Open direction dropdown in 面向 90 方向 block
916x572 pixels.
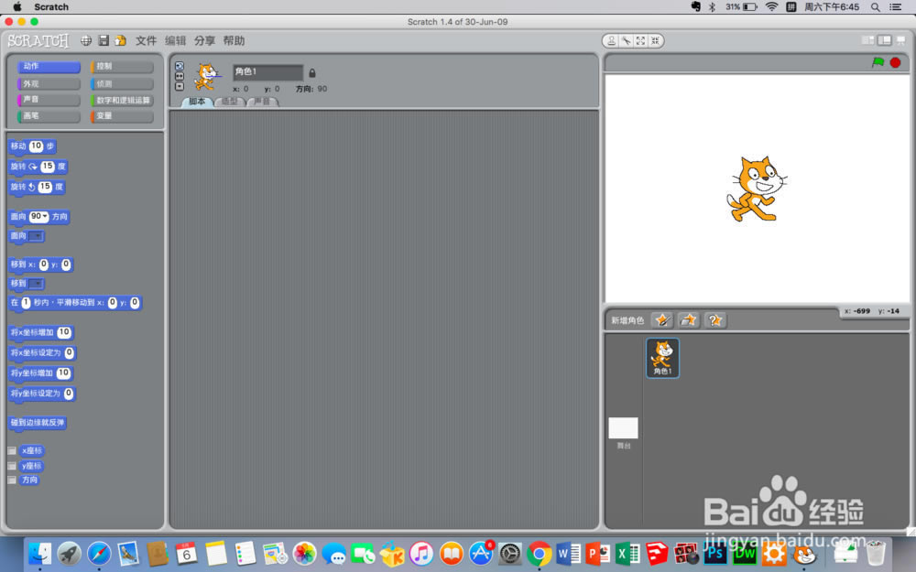44,217
